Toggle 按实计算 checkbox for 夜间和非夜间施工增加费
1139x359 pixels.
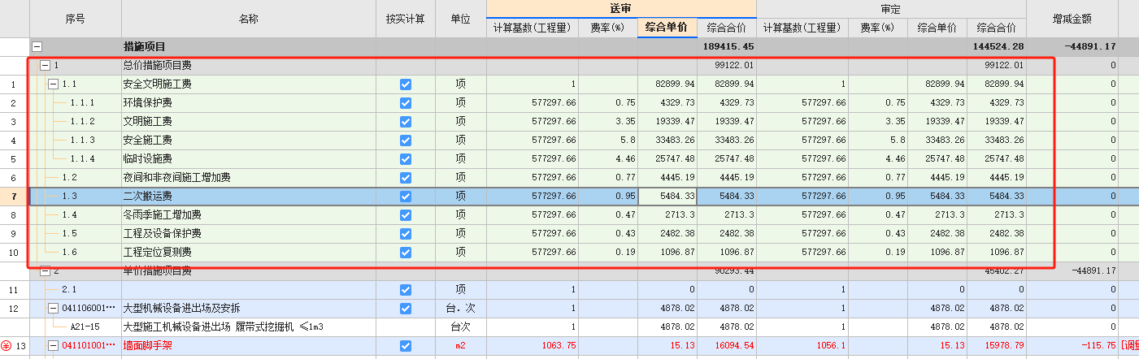(x=406, y=177)
